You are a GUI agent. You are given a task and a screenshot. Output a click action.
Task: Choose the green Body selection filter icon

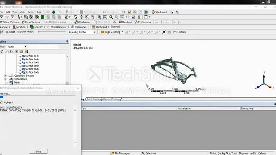coord(42,17)
